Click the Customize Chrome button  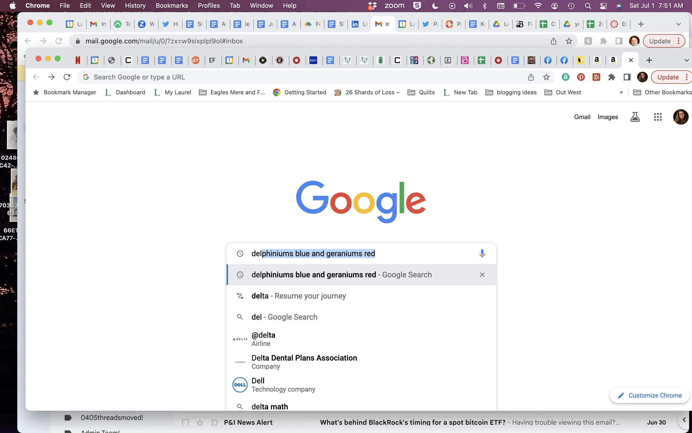pos(649,396)
